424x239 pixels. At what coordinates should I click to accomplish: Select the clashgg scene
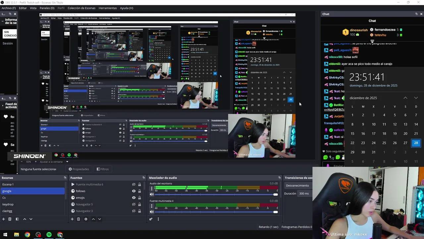[x=32, y=211]
